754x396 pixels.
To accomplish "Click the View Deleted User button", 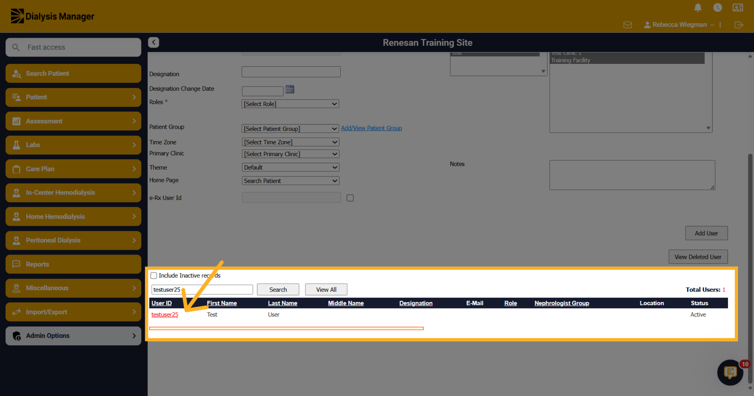I will [698, 257].
